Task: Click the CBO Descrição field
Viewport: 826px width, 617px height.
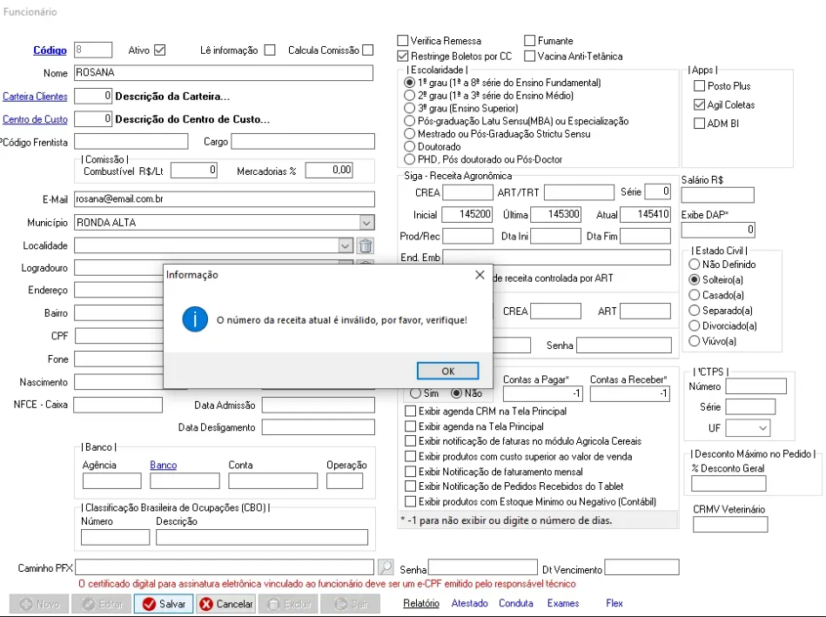Action: click(262, 537)
